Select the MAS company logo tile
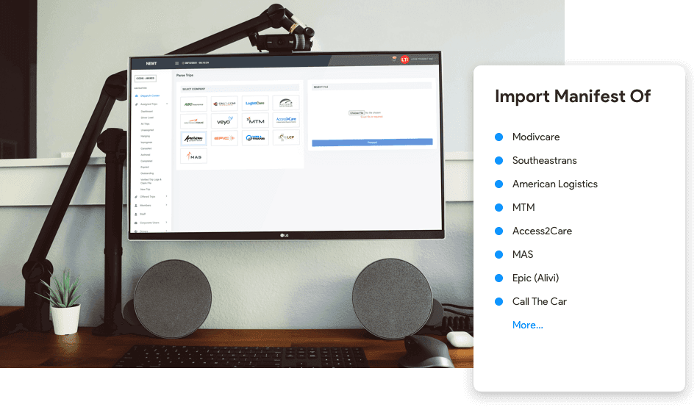This screenshot has width=697, height=407. click(x=193, y=156)
